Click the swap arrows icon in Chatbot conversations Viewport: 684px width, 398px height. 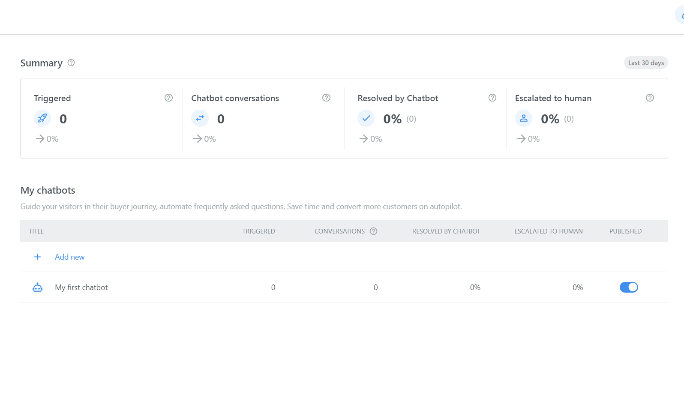200,118
